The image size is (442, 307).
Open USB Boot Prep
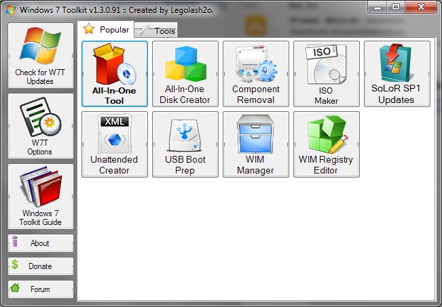click(x=185, y=144)
